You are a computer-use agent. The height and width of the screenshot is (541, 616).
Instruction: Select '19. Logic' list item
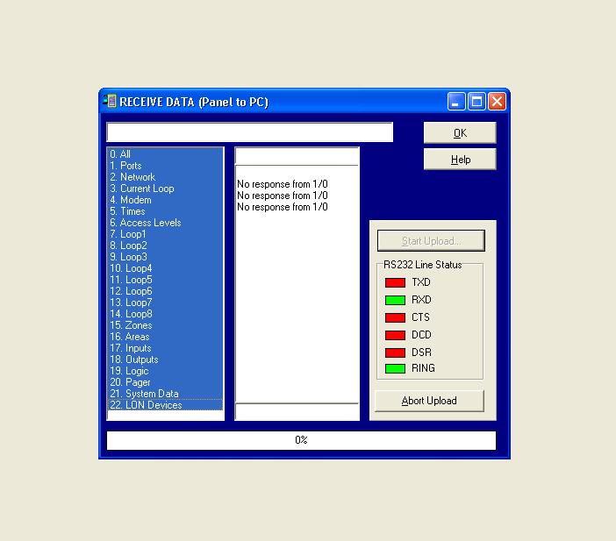coord(129,371)
